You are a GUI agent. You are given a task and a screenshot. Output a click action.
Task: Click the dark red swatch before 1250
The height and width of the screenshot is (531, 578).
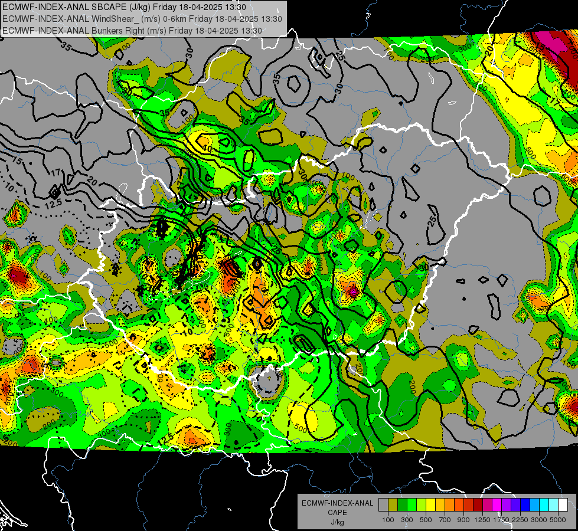tap(478, 504)
